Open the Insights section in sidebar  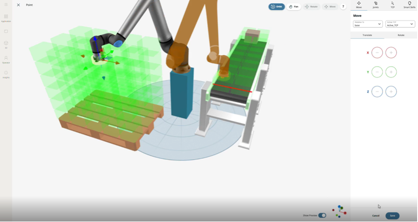click(6, 74)
